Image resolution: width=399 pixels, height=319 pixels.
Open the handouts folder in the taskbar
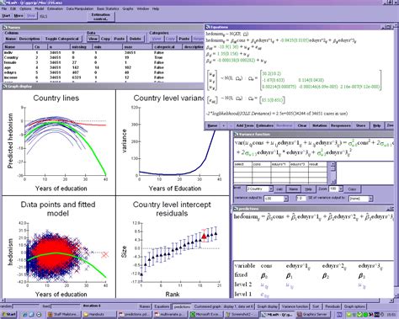point(99,315)
